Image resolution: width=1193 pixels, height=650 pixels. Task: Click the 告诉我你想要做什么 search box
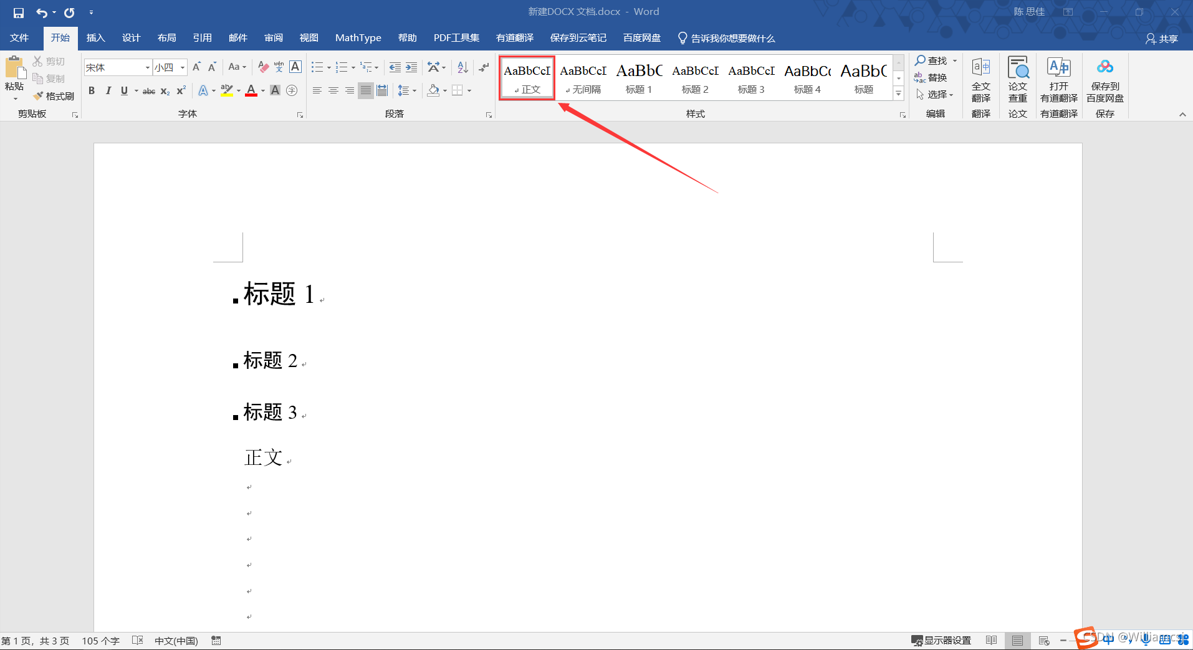[727, 39]
